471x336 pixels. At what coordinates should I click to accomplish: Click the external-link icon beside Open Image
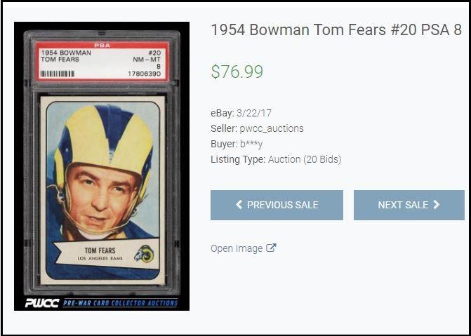pyautogui.click(x=271, y=248)
